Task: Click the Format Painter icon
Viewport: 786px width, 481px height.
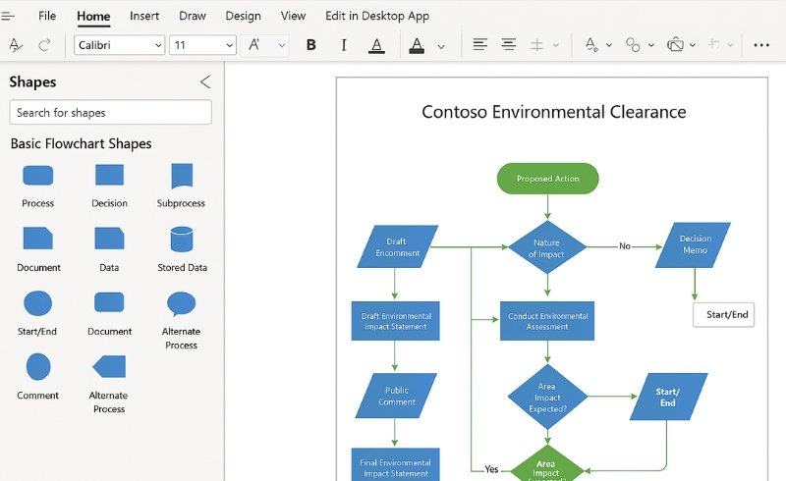Action: pos(16,45)
